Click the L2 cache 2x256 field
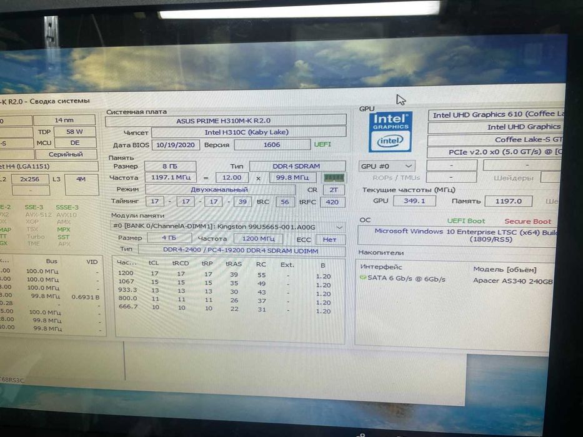The height and width of the screenshot is (437, 583). click(30, 179)
